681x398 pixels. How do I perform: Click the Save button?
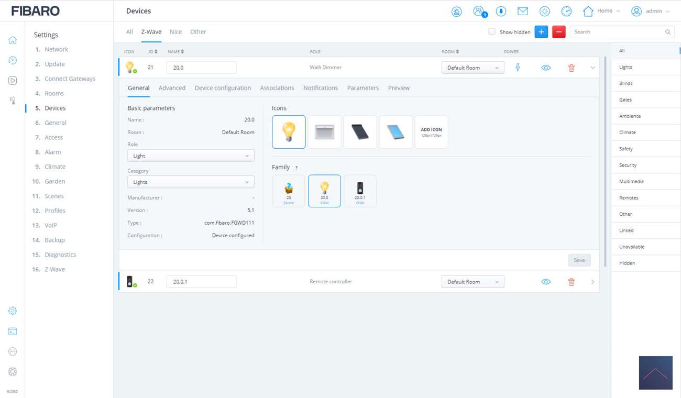pyautogui.click(x=579, y=260)
